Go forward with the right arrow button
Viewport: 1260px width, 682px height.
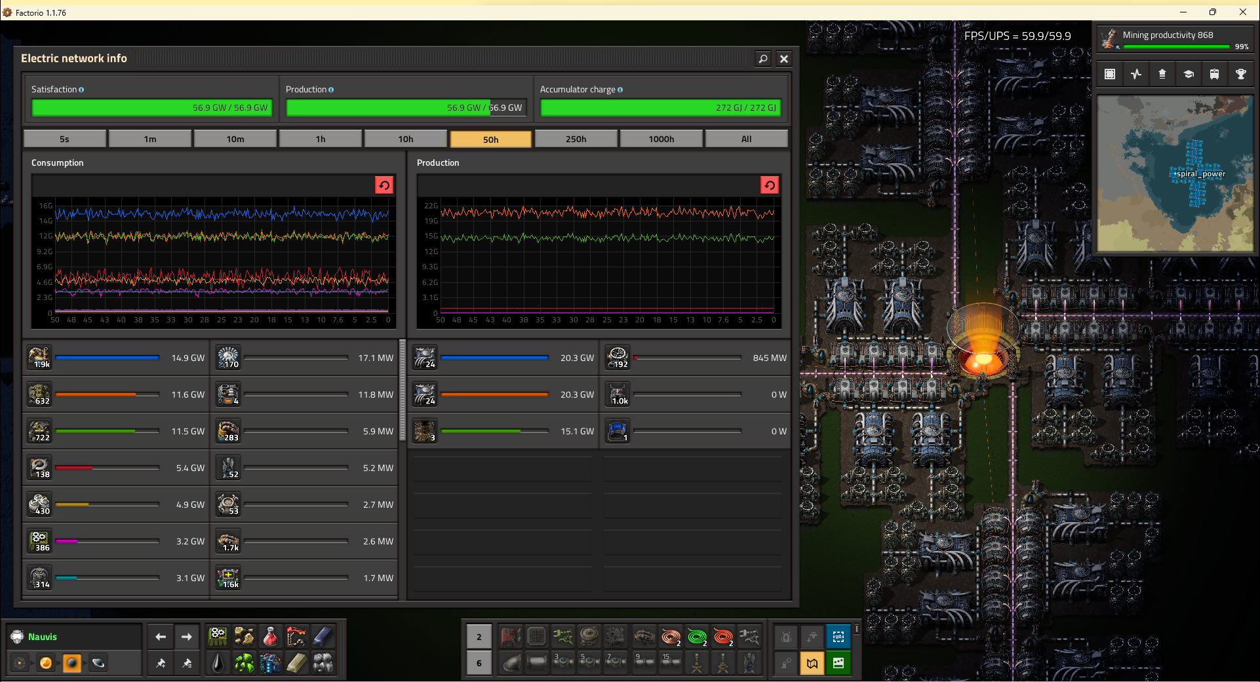[x=187, y=637]
